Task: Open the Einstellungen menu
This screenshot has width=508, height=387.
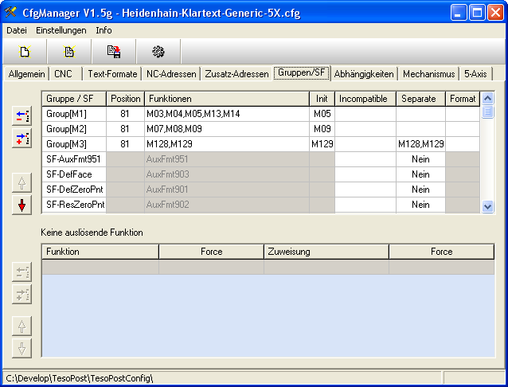Action: (x=61, y=30)
